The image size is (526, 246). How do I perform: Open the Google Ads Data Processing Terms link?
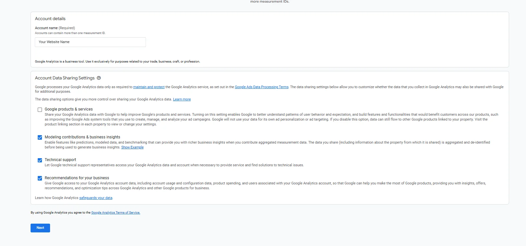(261, 87)
